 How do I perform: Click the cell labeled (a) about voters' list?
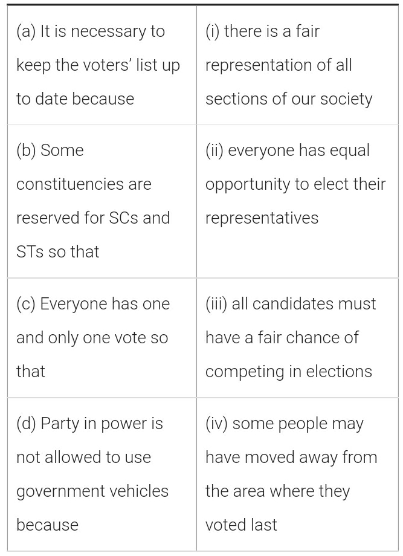pyautogui.click(x=102, y=65)
